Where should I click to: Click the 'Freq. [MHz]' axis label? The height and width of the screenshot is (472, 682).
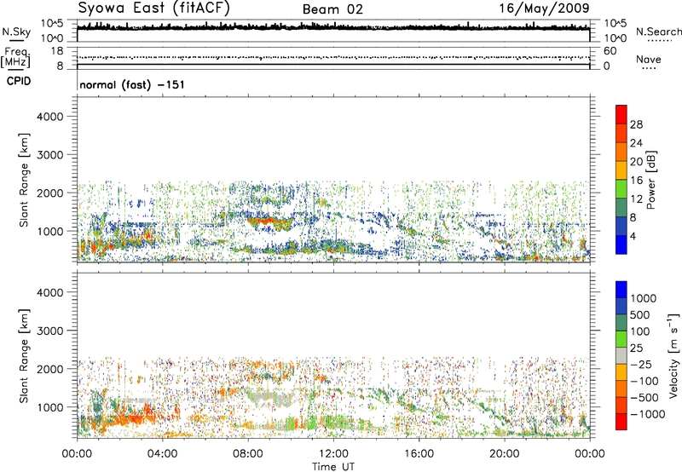click(16, 57)
